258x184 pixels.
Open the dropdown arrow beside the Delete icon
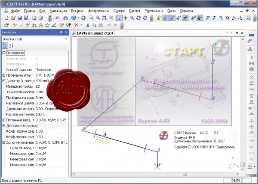[81, 25]
